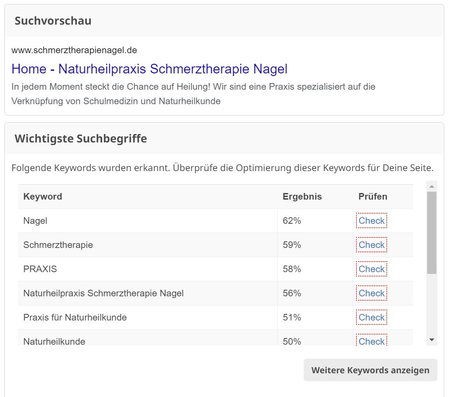Click Check for Praxis für Naturheilkunde
The width and height of the screenshot is (454, 397).
(x=371, y=317)
